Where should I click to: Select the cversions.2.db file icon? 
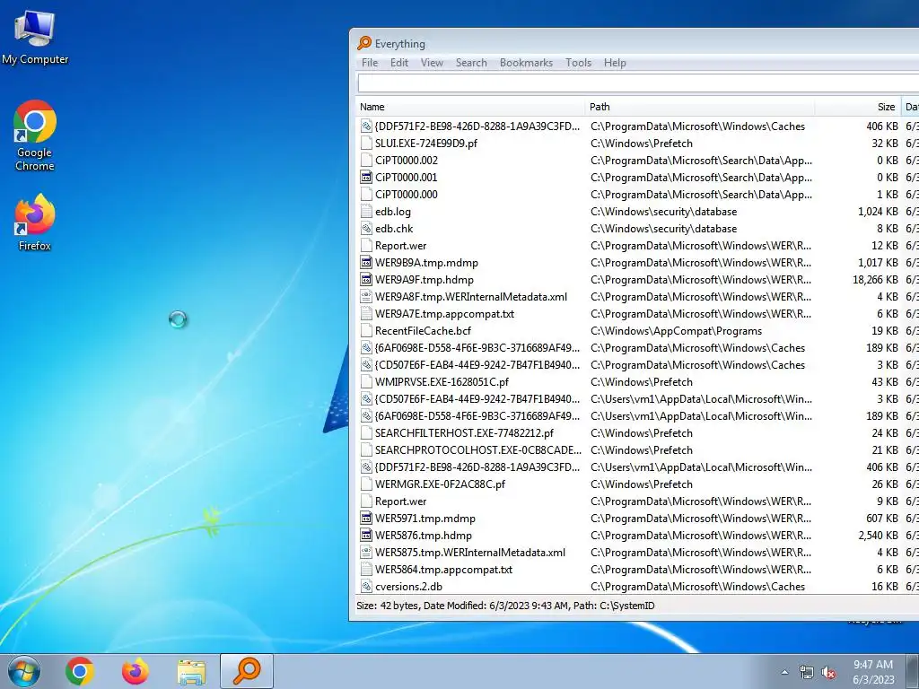tap(366, 587)
